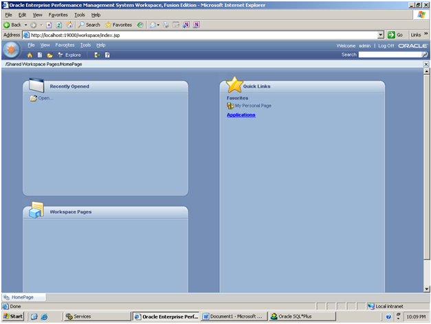Screen dimensions: 431x324
Task: Click the IE Home button
Action: (69, 25)
